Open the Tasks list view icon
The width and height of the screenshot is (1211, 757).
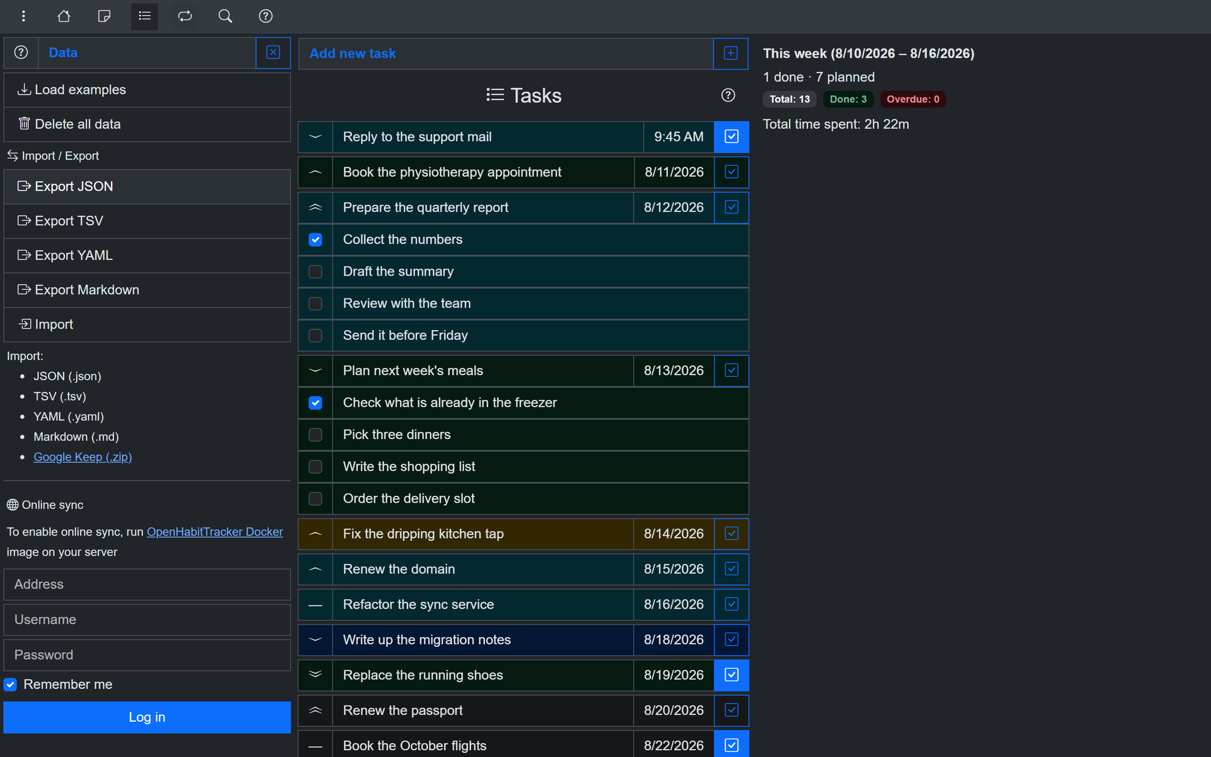144,16
